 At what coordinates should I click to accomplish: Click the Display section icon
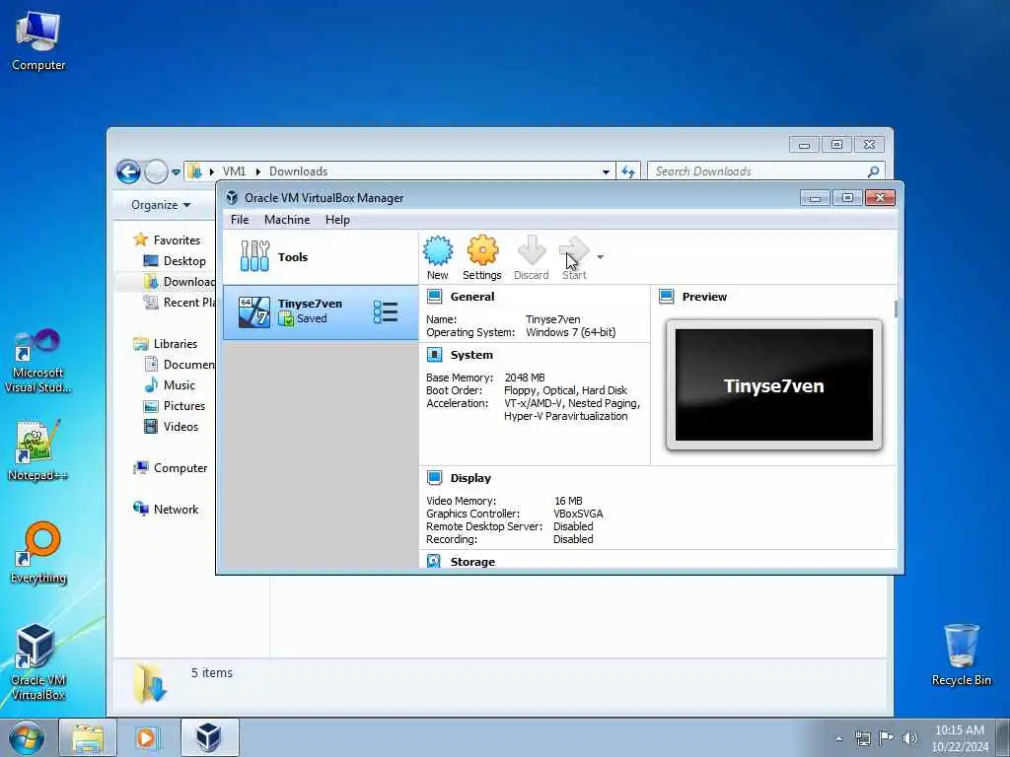click(435, 478)
